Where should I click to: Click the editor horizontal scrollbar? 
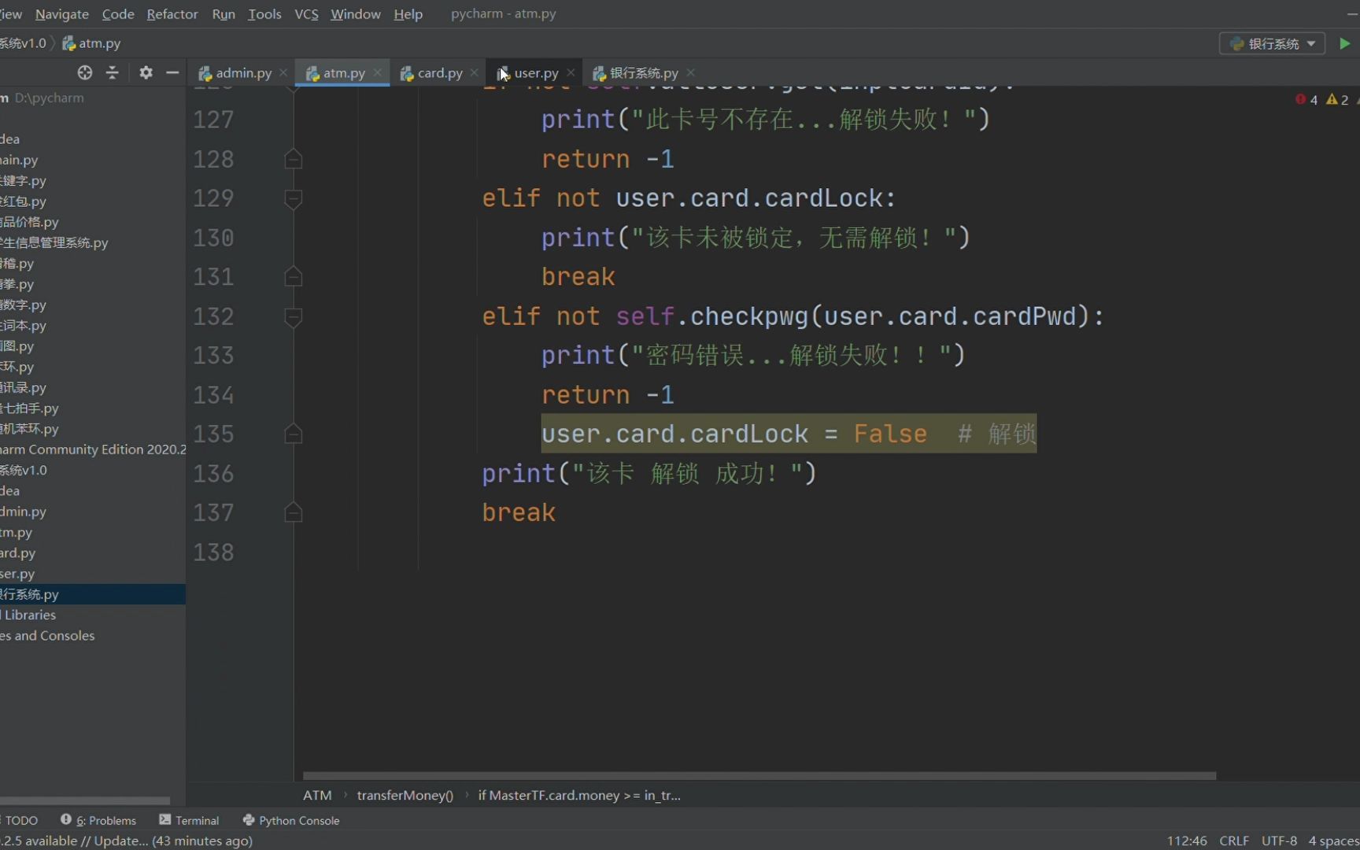click(759, 775)
